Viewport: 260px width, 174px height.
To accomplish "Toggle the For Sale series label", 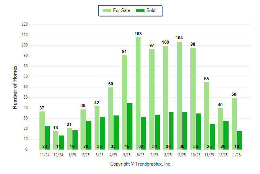I will pyautogui.click(x=122, y=10).
